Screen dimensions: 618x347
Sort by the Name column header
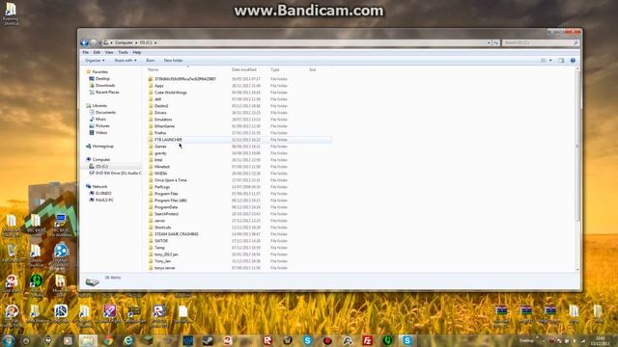[153, 69]
